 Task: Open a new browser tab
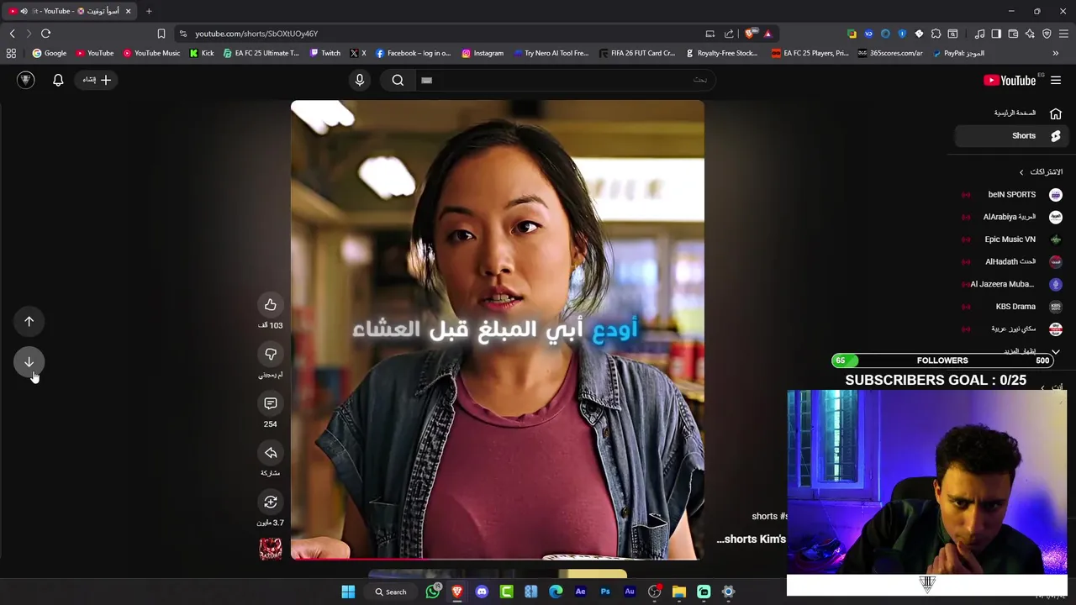click(x=149, y=11)
